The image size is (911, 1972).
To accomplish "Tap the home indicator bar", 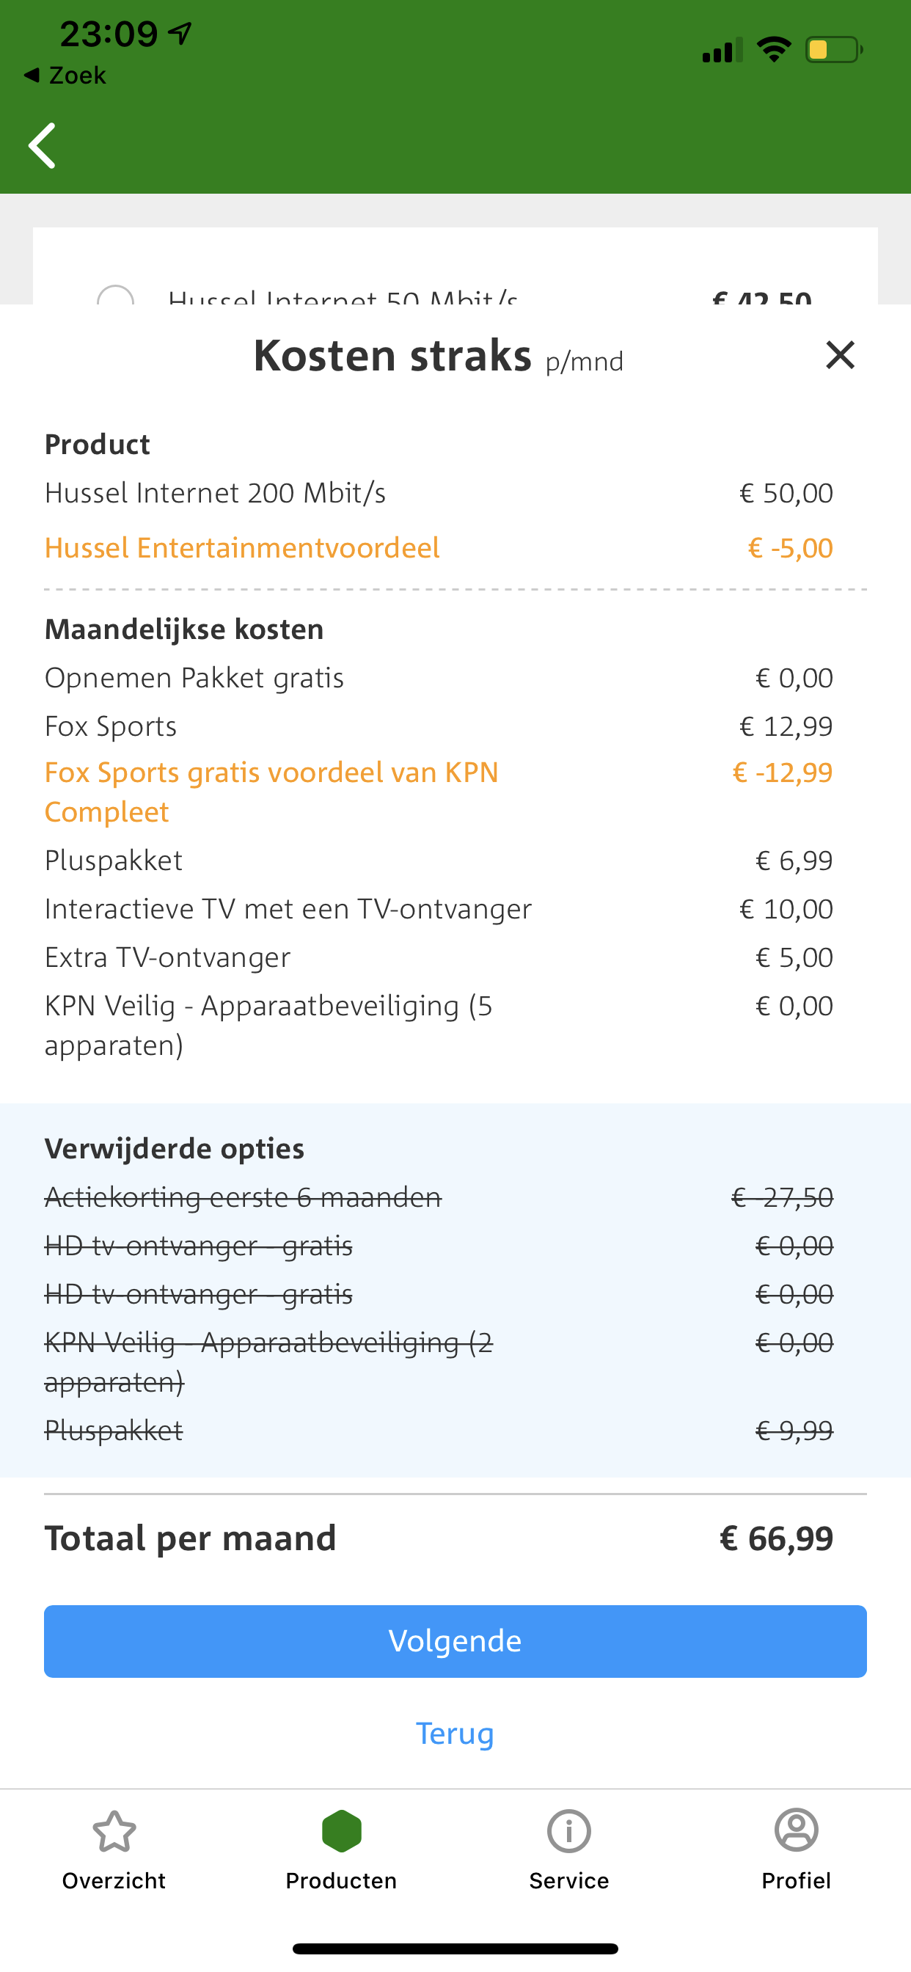I will pyautogui.click(x=455, y=1949).
